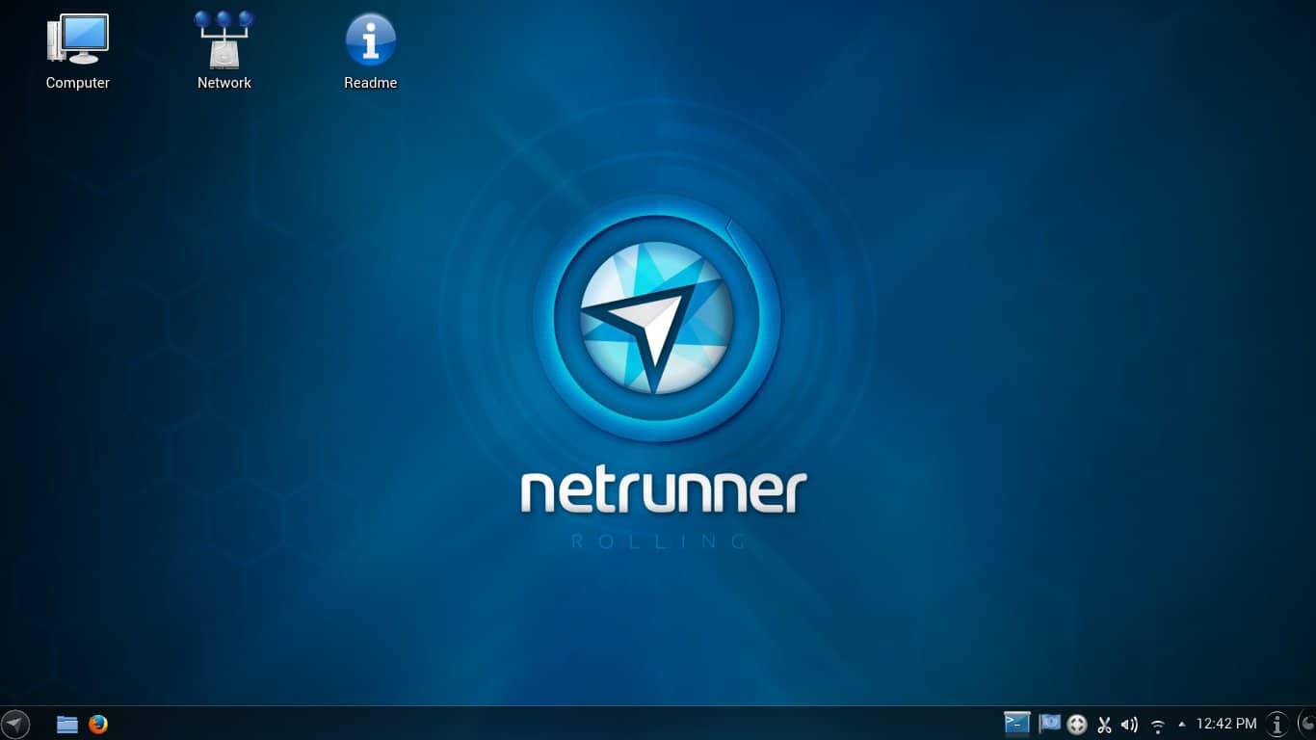Click the panel toolbox icon at the panel's right end
Screen dimensions: 1316x740
click(1306, 724)
